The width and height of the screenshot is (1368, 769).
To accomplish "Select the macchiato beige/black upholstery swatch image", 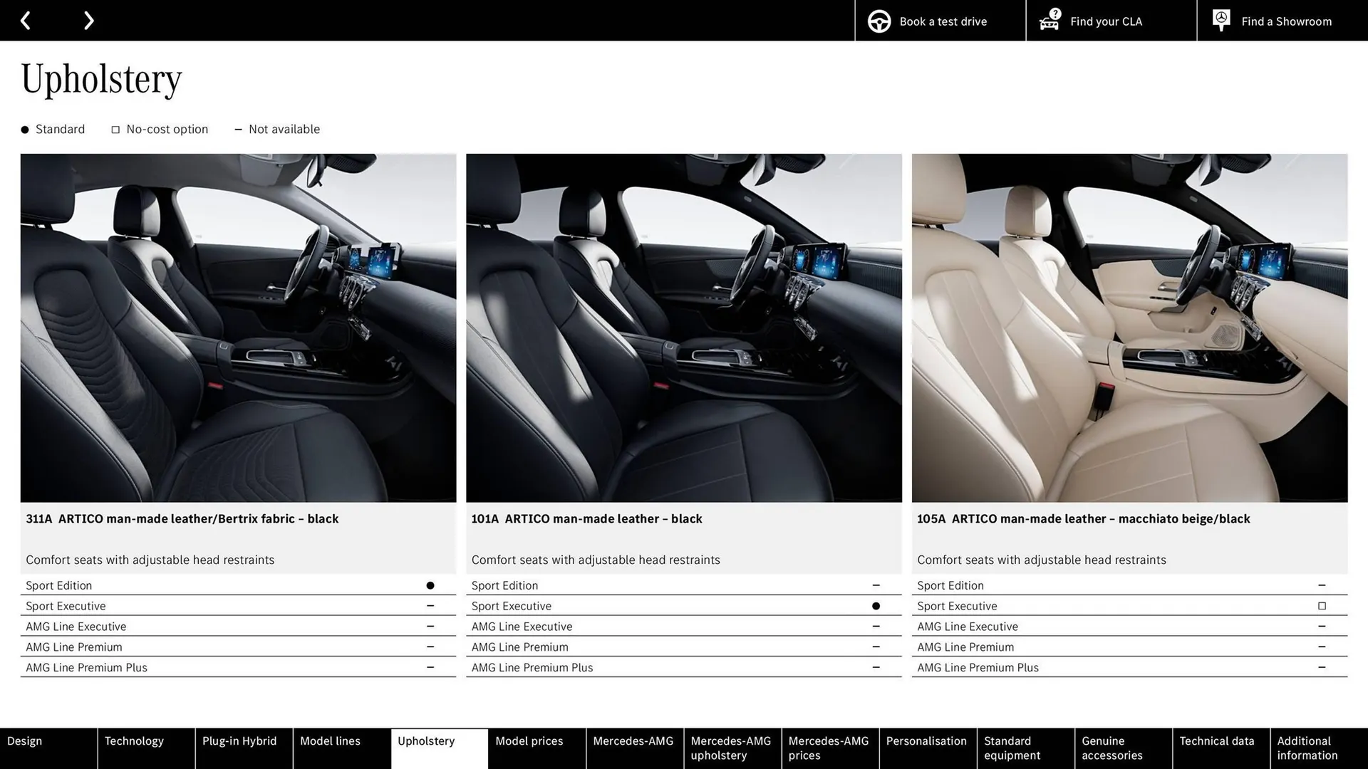I will (1129, 328).
